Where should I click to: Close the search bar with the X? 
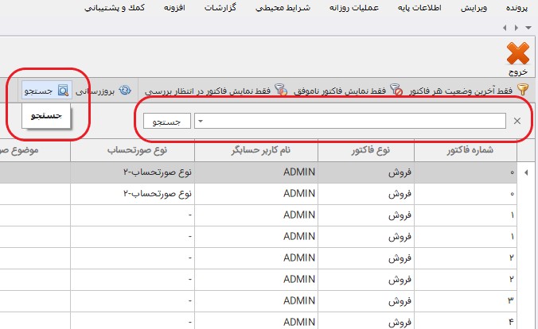[517, 121]
